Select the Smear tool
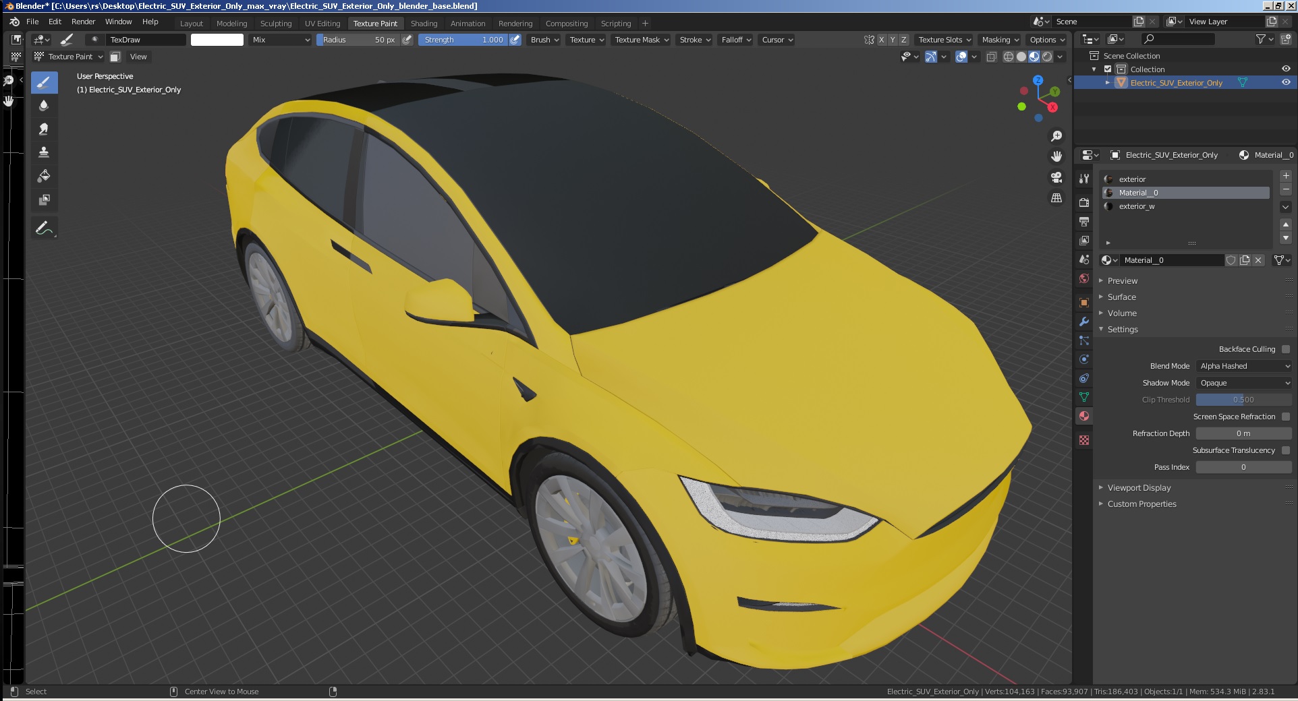The width and height of the screenshot is (1298, 701). (44, 129)
